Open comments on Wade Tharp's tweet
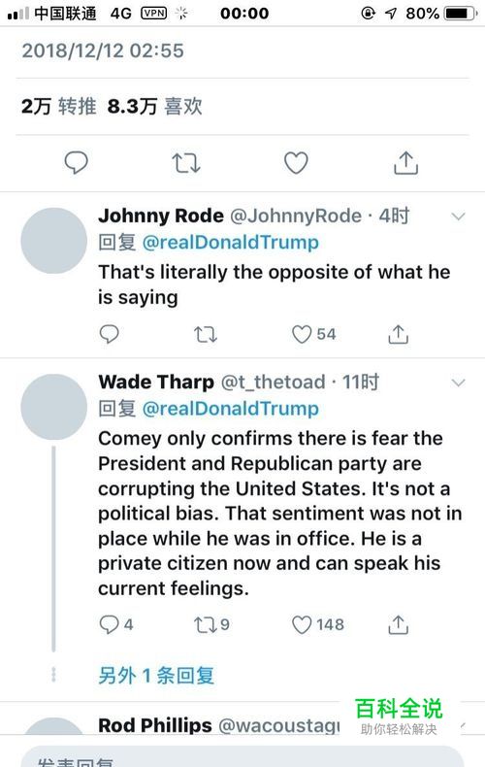485x767 pixels. pos(115,624)
